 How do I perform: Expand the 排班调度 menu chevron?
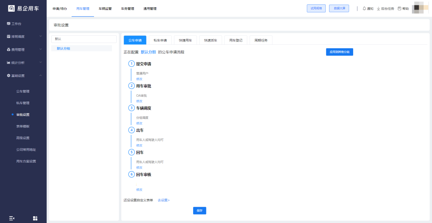point(40,37)
